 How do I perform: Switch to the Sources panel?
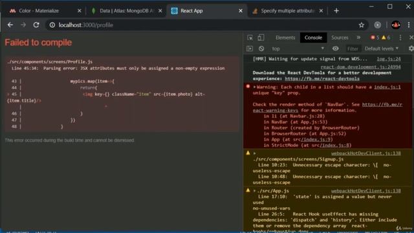(x=340, y=38)
